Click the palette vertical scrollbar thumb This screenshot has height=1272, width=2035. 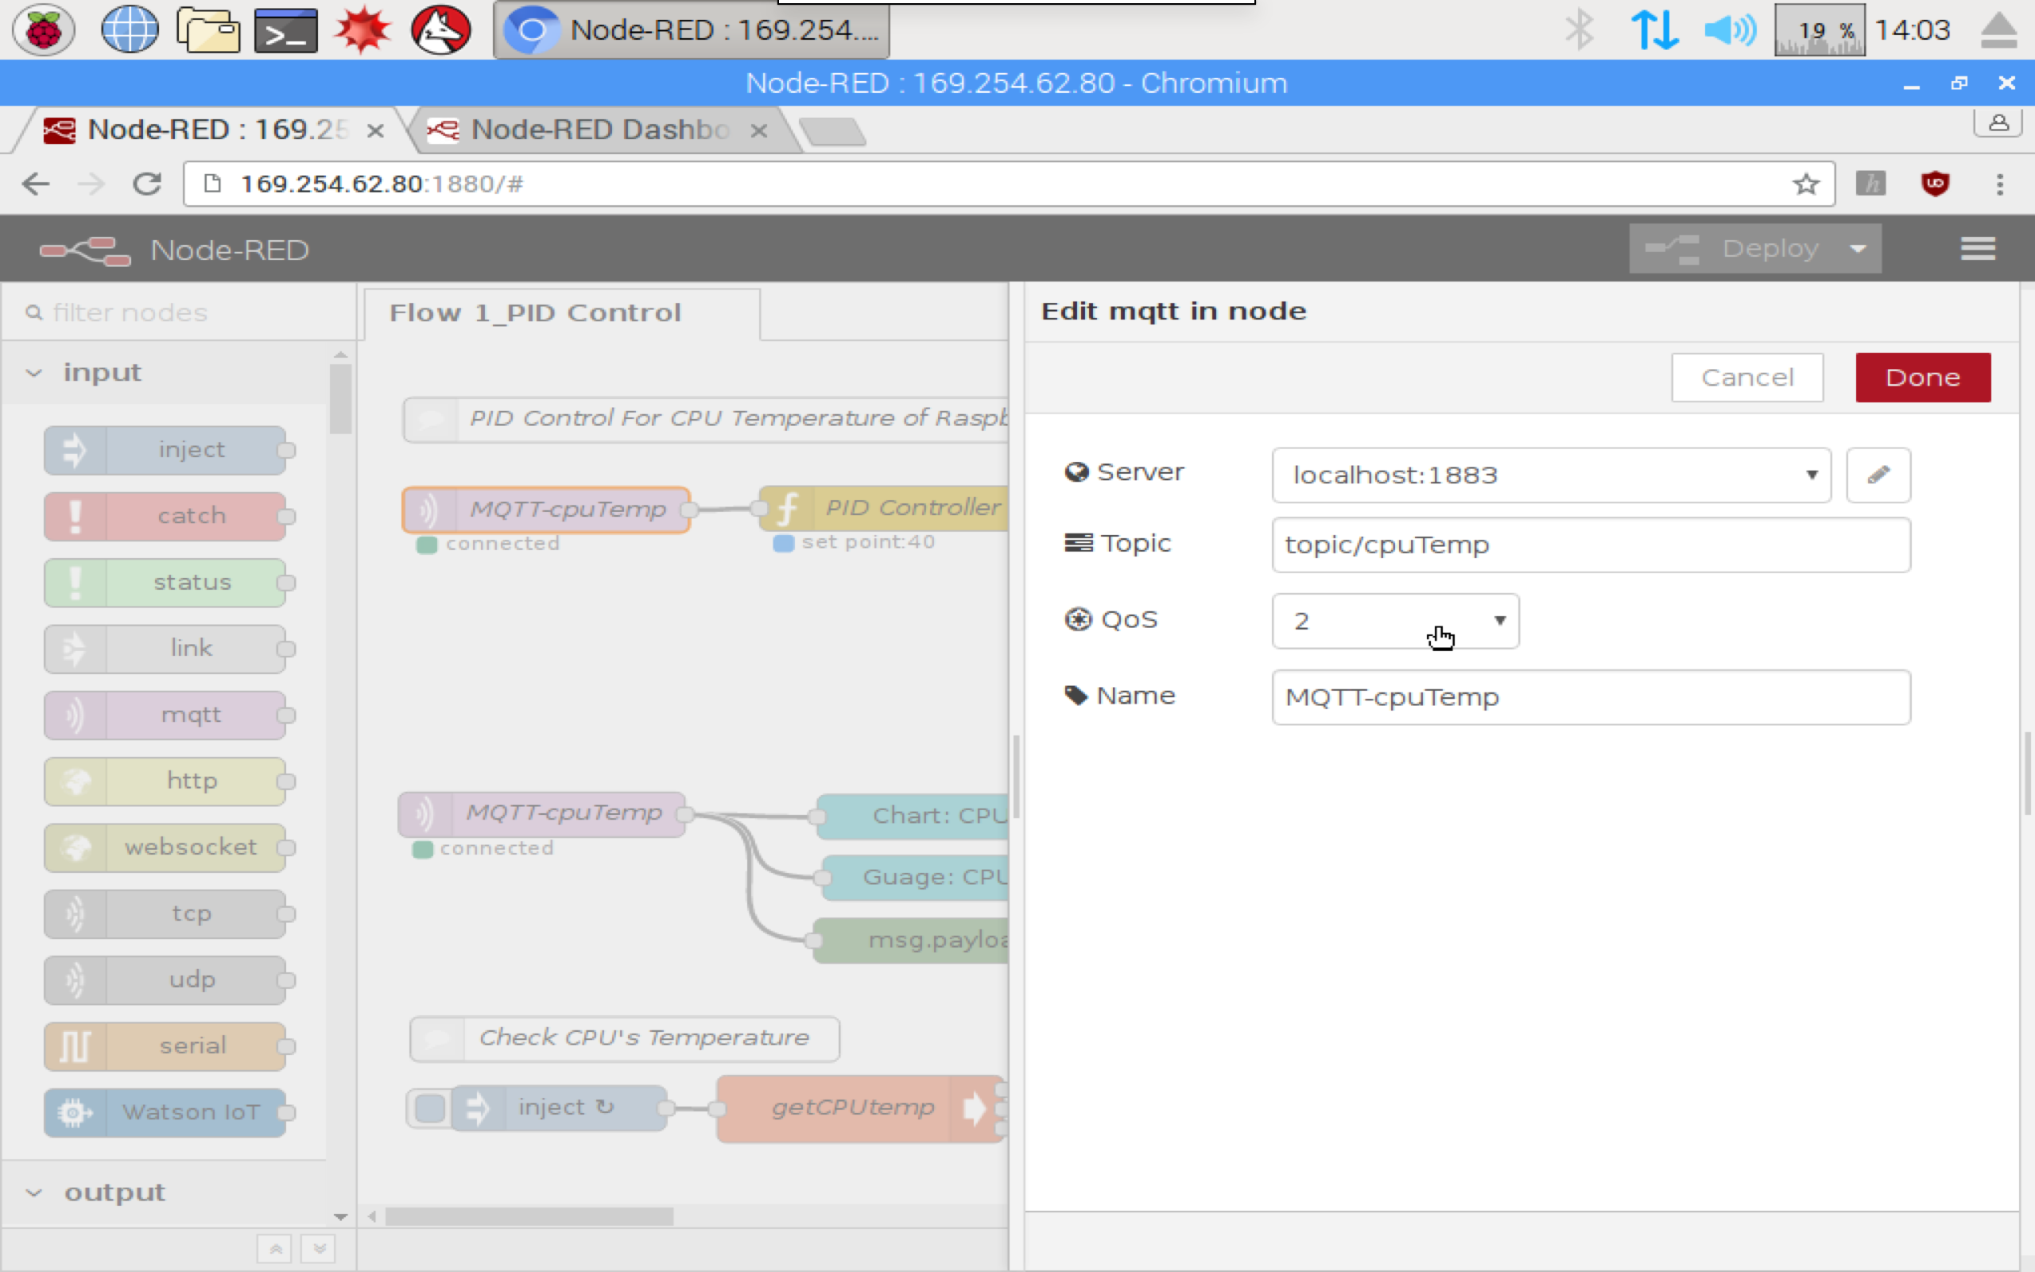click(340, 399)
